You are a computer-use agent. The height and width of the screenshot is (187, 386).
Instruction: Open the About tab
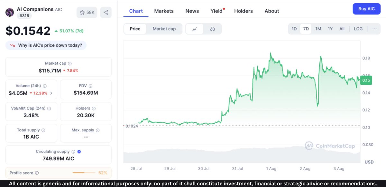coord(272,11)
